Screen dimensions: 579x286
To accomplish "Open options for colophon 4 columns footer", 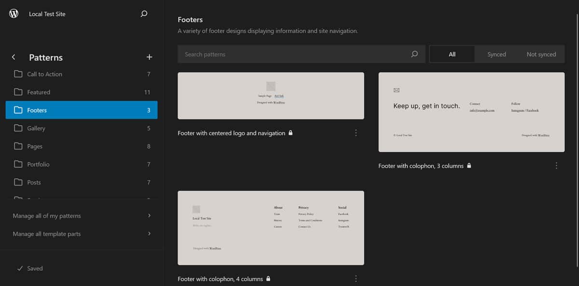I will [356, 279].
